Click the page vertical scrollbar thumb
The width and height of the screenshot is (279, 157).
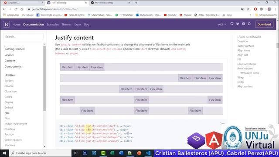click(x=277, y=45)
